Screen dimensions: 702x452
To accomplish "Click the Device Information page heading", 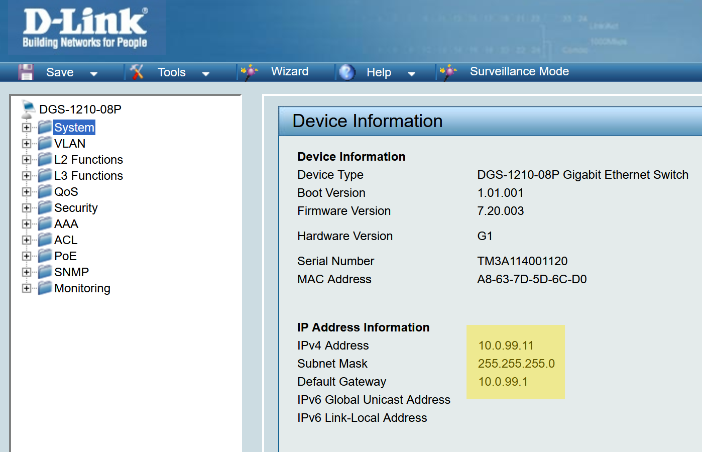I will click(368, 121).
